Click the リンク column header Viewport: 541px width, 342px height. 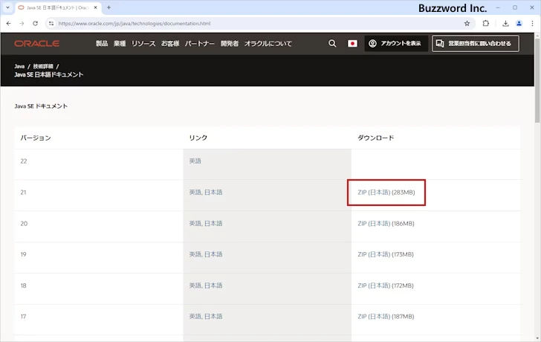198,138
